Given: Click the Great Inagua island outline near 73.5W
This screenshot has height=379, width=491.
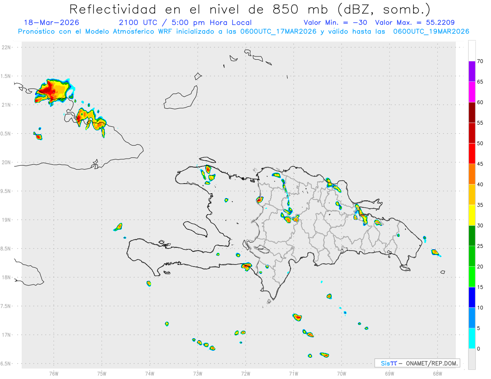Looking at the screenshot, I should [181, 98].
